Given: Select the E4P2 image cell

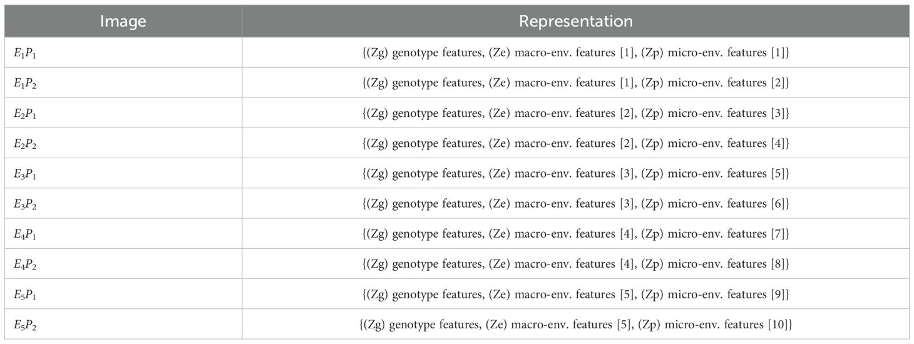Looking at the screenshot, I should click(26, 265).
